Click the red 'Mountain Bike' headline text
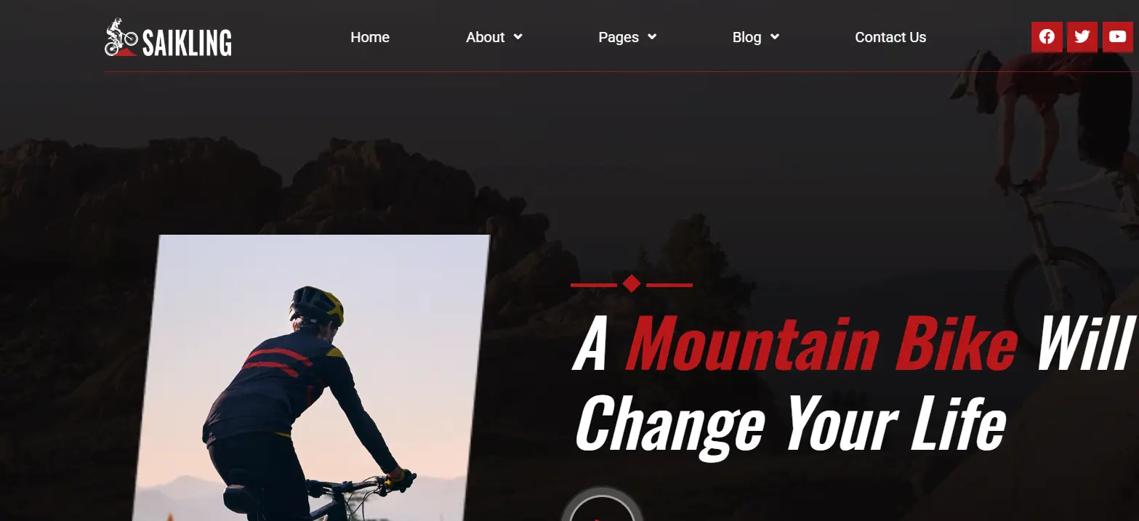The width and height of the screenshot is (1139, 521). pyautogui.click(x=822, y=342)
